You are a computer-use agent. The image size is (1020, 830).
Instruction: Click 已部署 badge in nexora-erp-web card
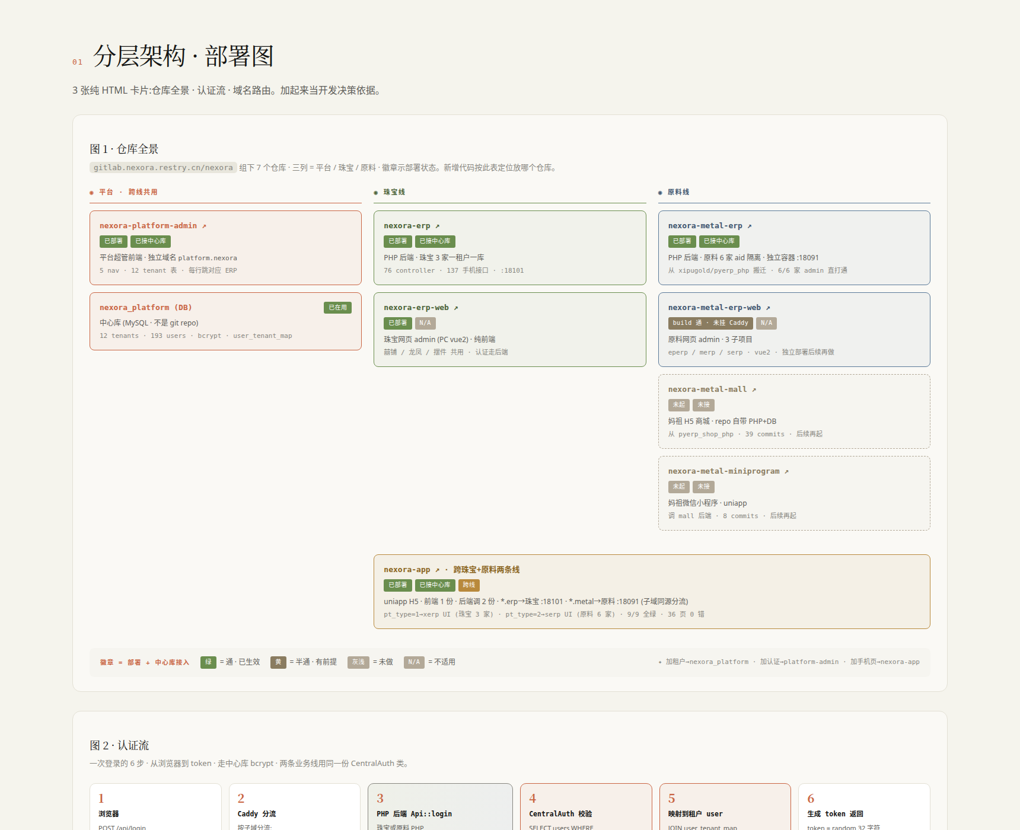(398, 323)
